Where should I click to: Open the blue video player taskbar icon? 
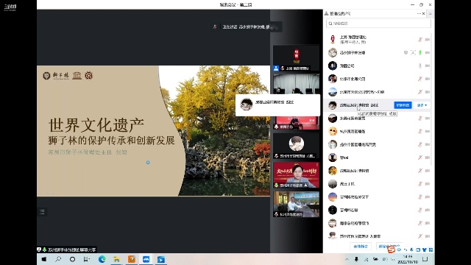(161, 259)
